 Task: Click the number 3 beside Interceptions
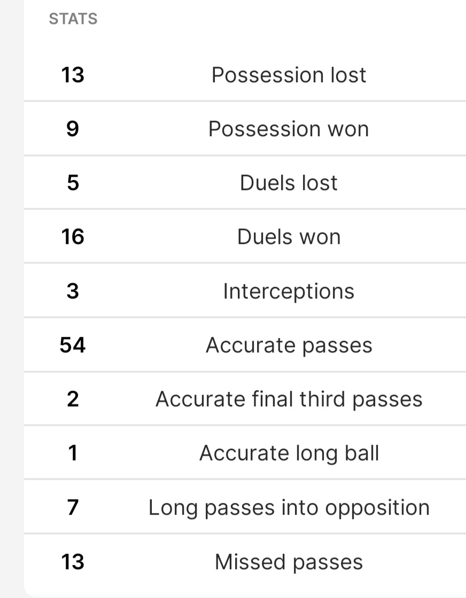[73, 291]
